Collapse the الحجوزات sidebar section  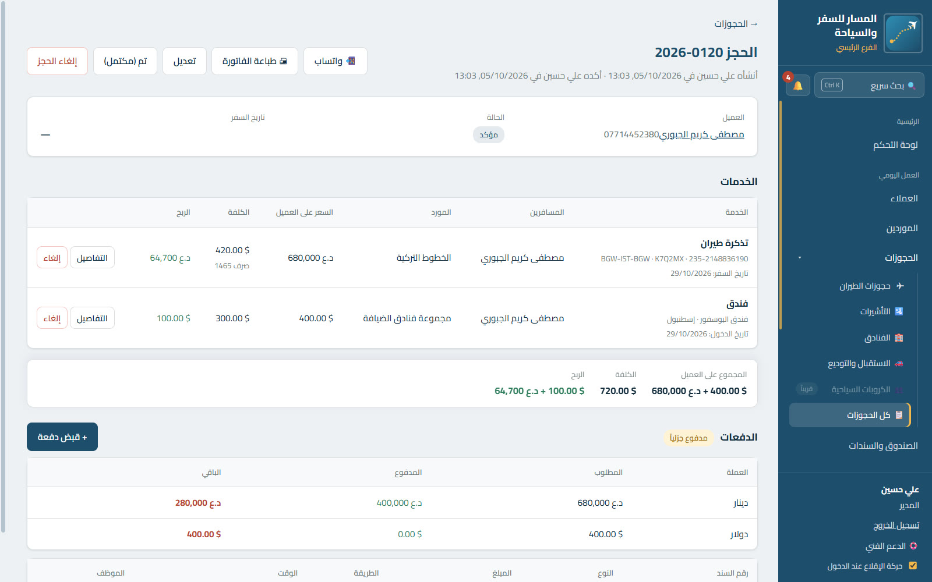tap(800, 258)
